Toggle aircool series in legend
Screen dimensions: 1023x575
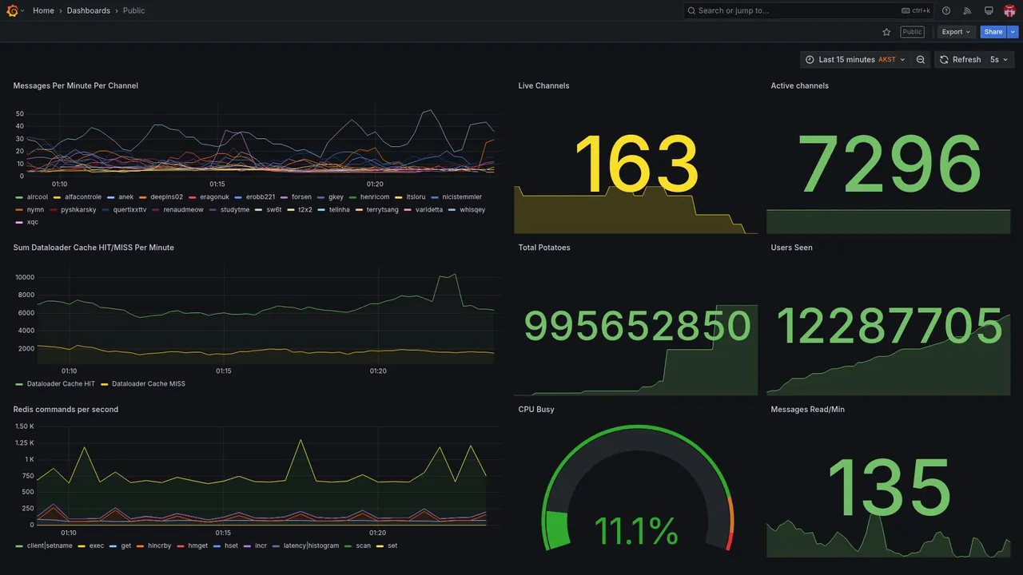point(38,196)
